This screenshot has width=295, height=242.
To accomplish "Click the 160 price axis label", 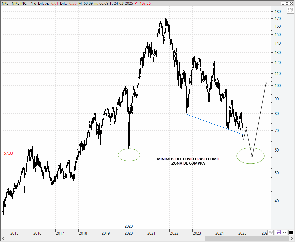I will click(278, 26).
